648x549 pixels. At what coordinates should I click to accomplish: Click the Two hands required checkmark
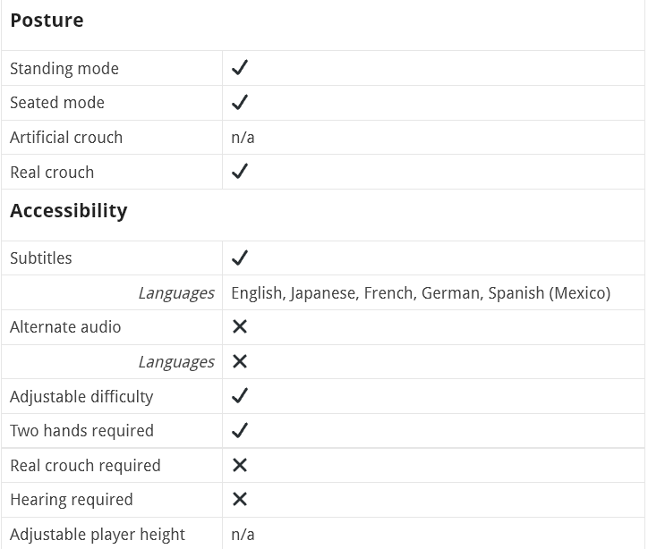(x=239, y=431)
